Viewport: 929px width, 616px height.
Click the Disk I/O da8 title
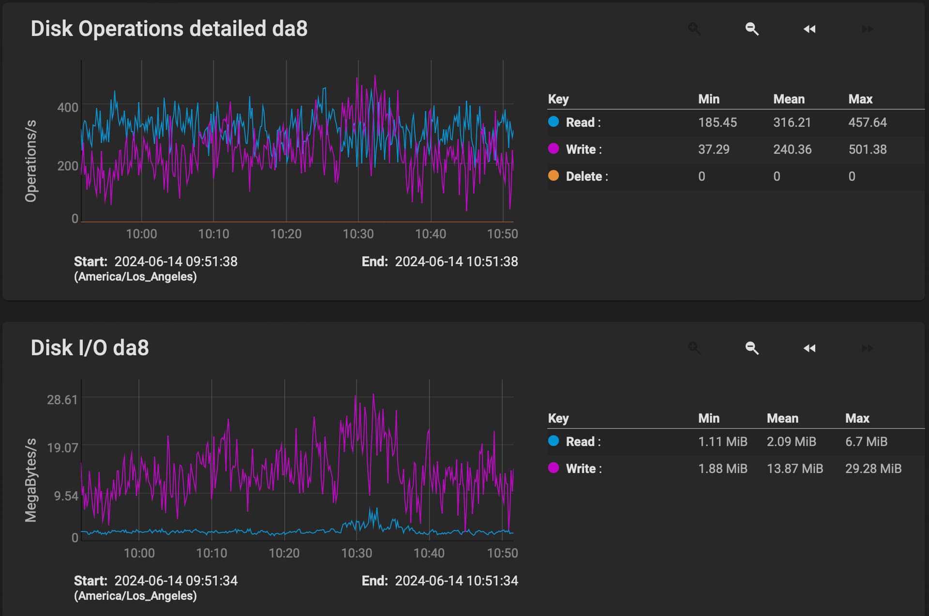tap(90, 348)
